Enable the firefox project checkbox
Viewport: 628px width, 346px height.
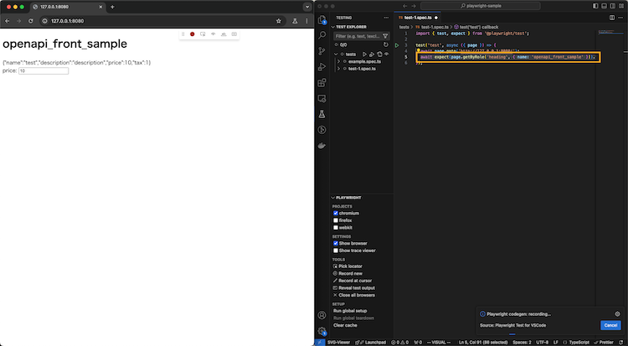336,220
